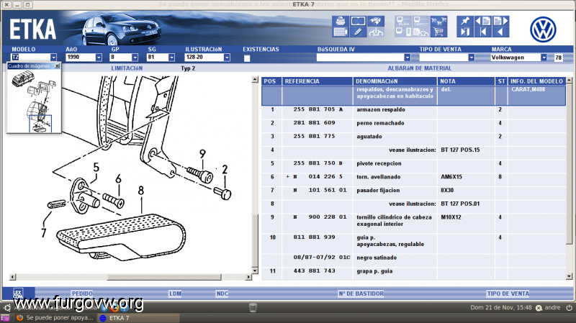The image size is (576, 323).
Task: Switch to Firefox 'Se puede poner apoya...' taskbar item
Action: click(x=55, y=318)
